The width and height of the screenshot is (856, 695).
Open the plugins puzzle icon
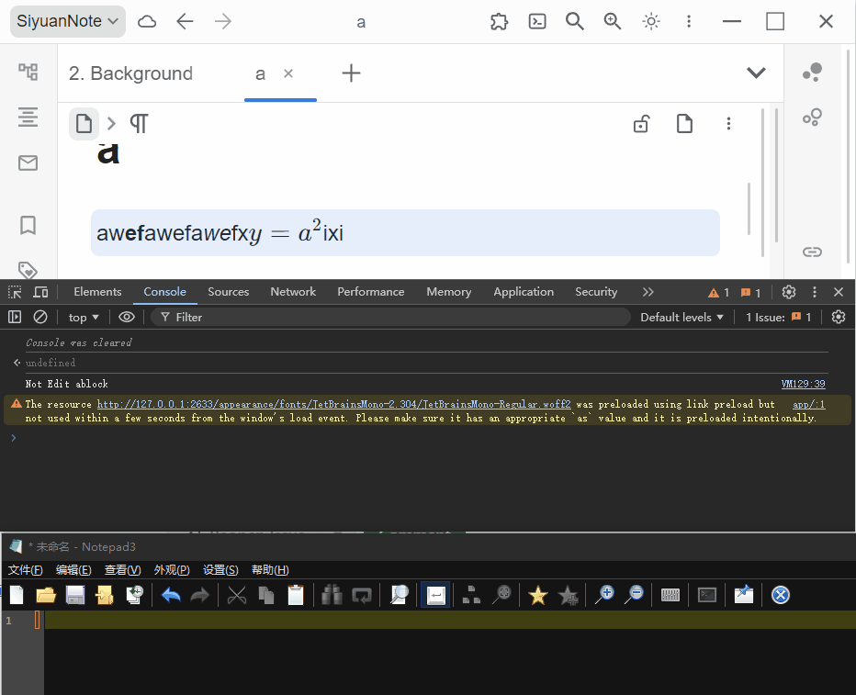[499, 22]
